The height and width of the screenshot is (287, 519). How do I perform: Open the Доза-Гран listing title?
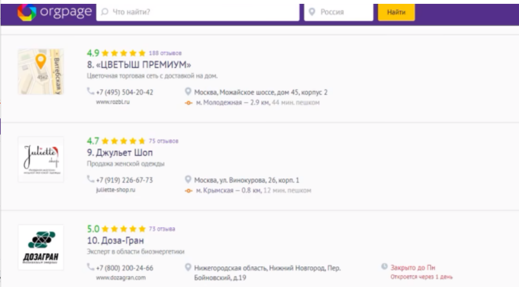pos(116,241)
